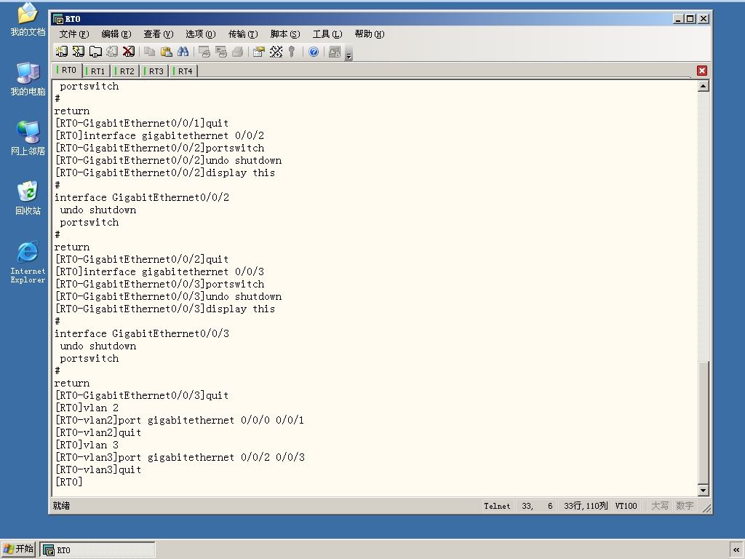Click the 我的文档 desktop icon
The height and width of the screenshot is (559, 745).
[28, 19]
